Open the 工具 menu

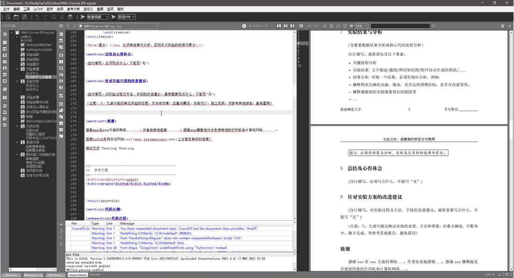click(27, 9)
